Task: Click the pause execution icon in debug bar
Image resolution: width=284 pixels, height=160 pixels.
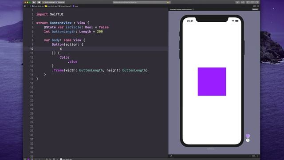Action: click(32, 159)
